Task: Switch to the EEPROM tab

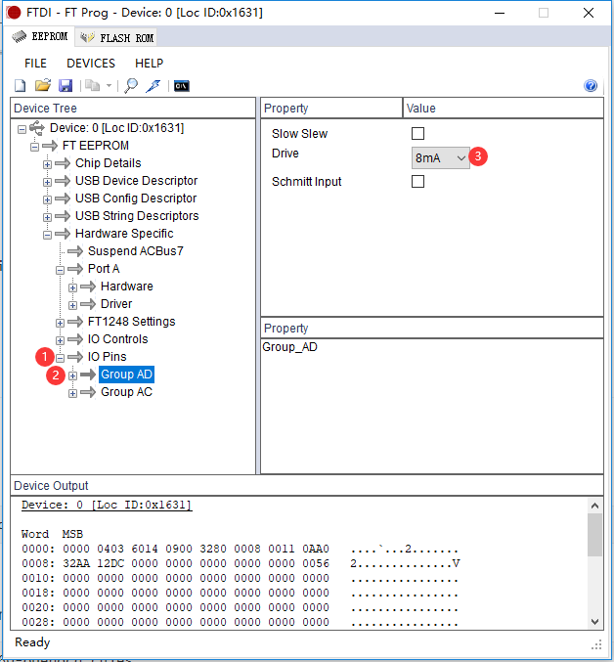Action: [40, 37]
